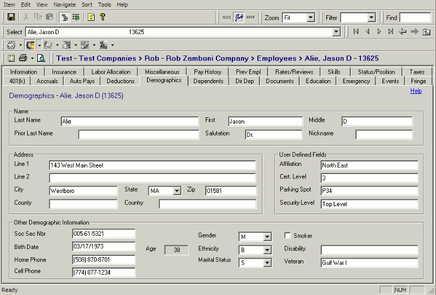Click the Save floppy disk icon
436x295 pixels.
tap(11, 17)
